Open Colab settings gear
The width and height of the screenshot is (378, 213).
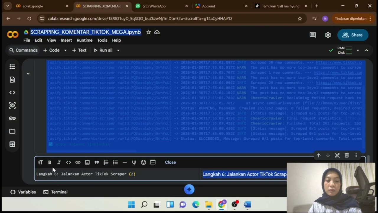click(328, 35)
